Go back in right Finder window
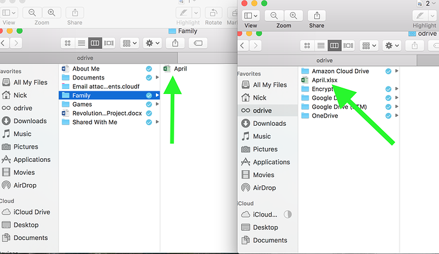The height and width of the screenshot is (254, 439). tap(243, 46)
